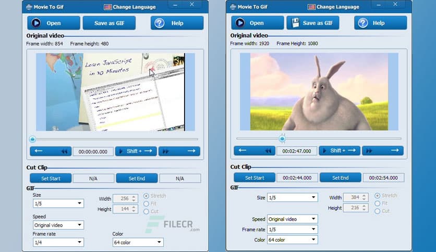Click the Height 144 spinner field
The height and width of the screenshot is (252, 436).
click(125, 209)
